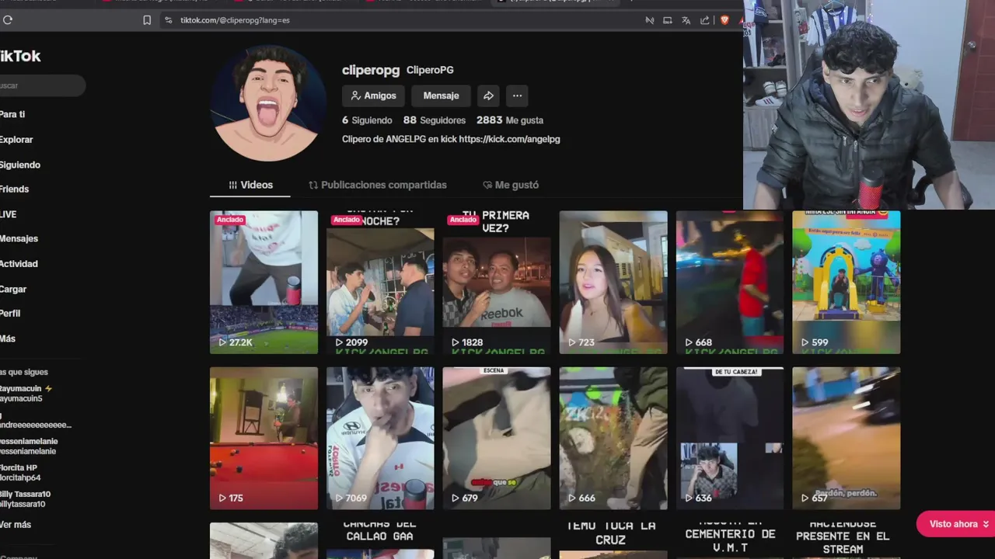Click the Mensaje button
995x559 pixels.
441,95
